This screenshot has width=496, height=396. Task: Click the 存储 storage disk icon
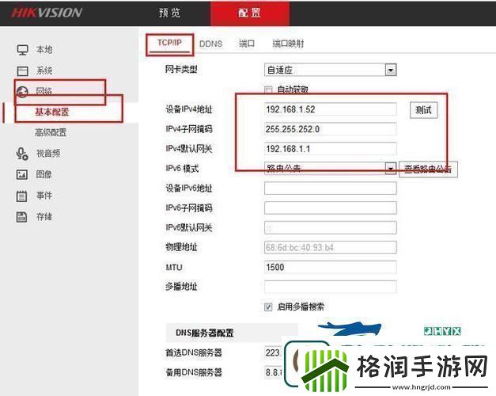22,217
